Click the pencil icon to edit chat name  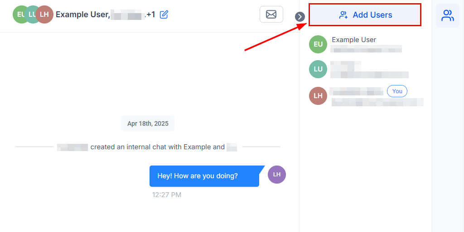pos(164,14)
